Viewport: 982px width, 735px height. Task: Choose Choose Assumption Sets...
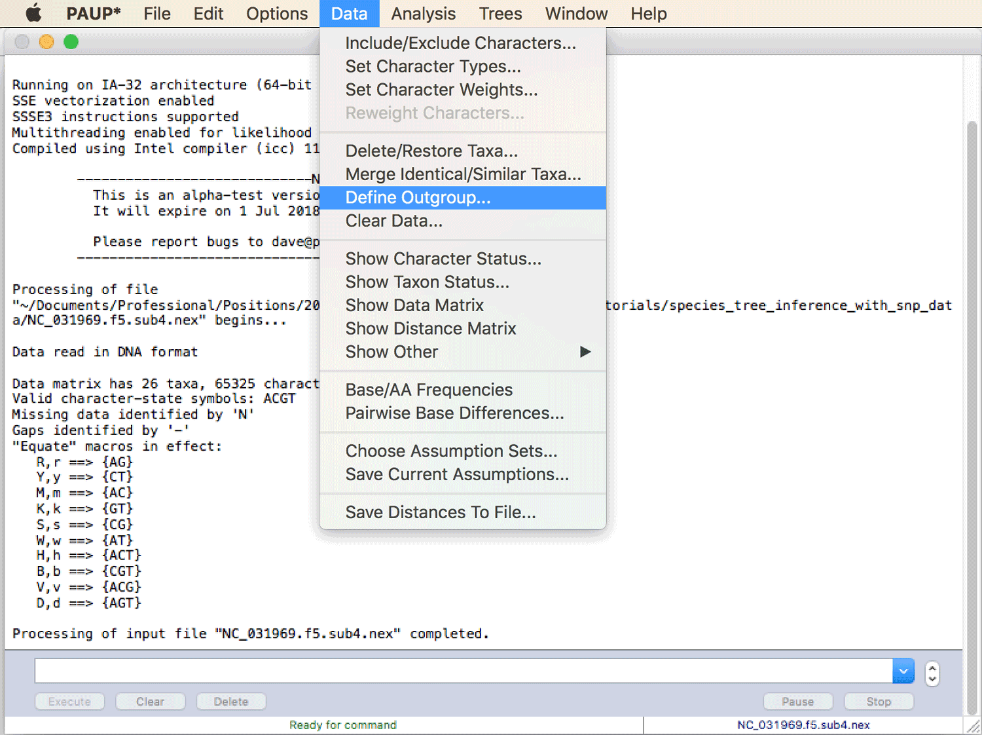pos(463,451)
